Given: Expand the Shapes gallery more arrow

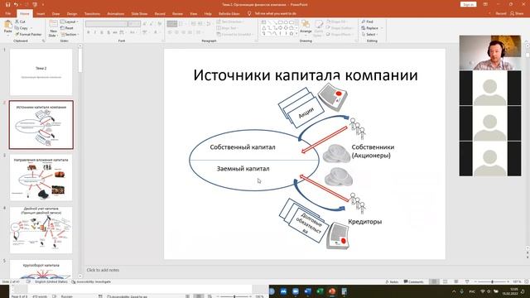Looking at the screenshot, I should click(296, 34).
